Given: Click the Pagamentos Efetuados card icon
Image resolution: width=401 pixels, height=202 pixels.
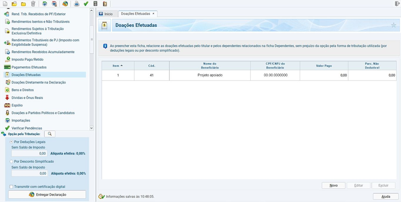Looking at the screenshot, I should tap(8, 67).
